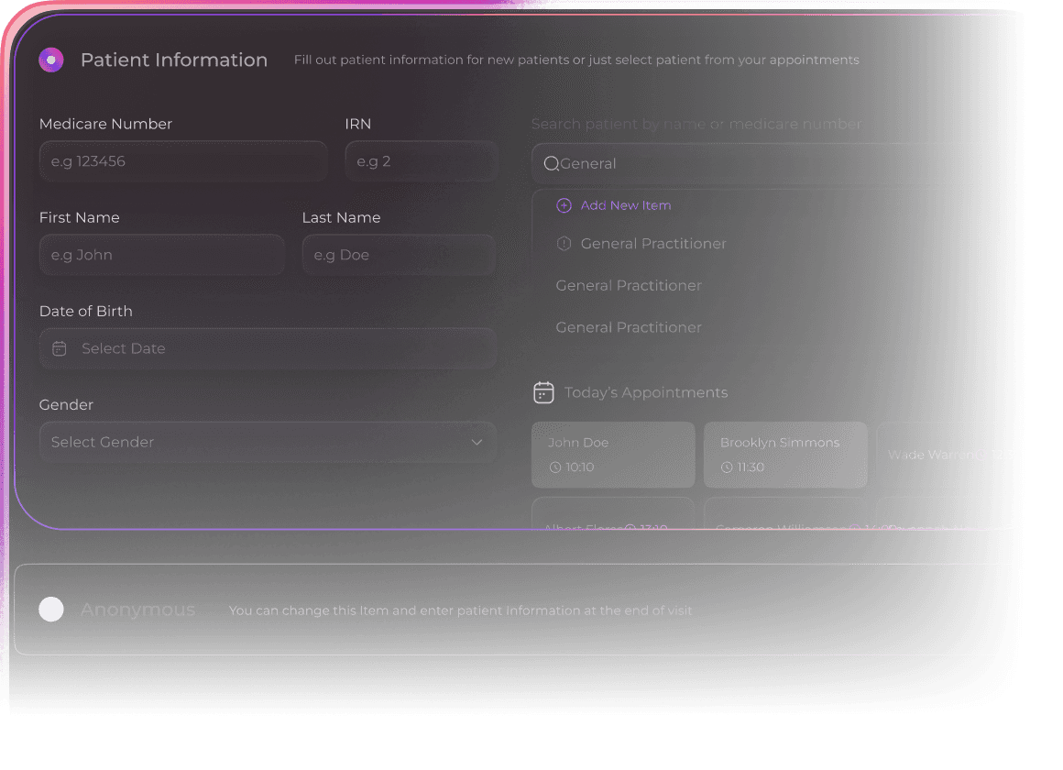
Task: Click the Anonymous label text
Action: point(137,610)
